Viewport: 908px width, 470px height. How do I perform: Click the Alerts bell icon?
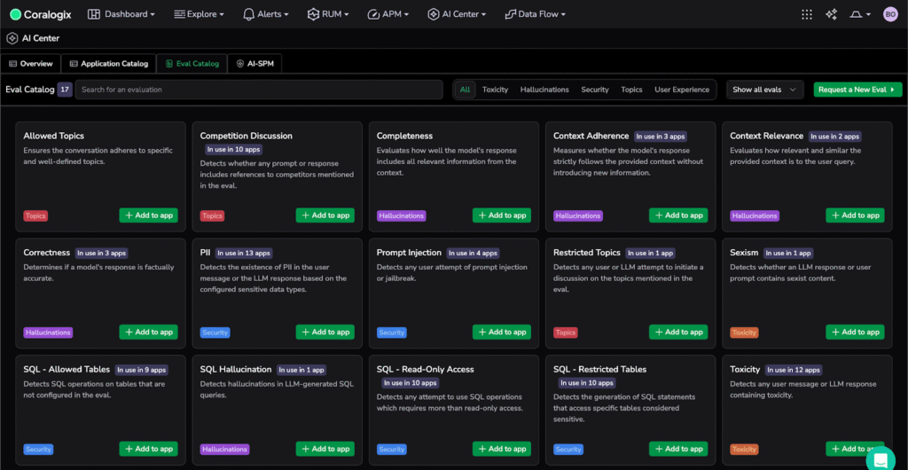point(248,14)
